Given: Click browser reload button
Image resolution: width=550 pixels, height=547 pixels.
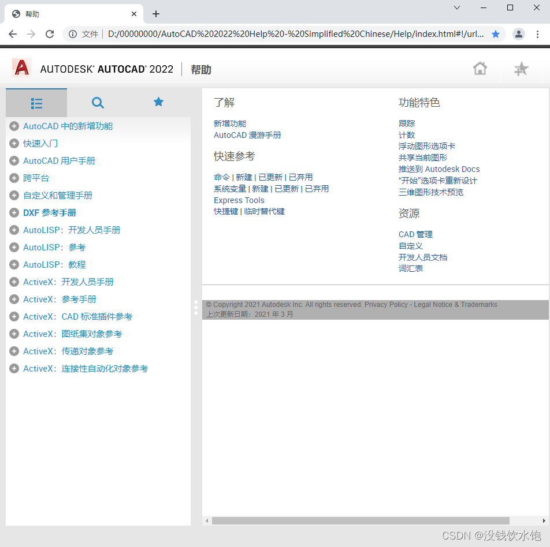Looking at the screenshot, I should coord(50,34).
